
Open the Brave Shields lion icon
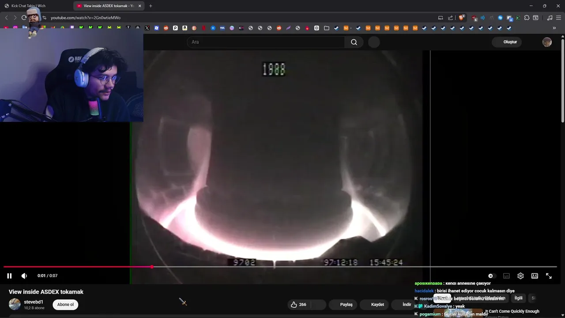click(x=462, y=18)
